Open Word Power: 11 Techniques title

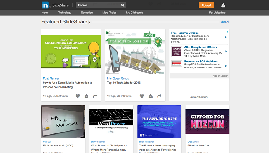click(x=109, y=148)
